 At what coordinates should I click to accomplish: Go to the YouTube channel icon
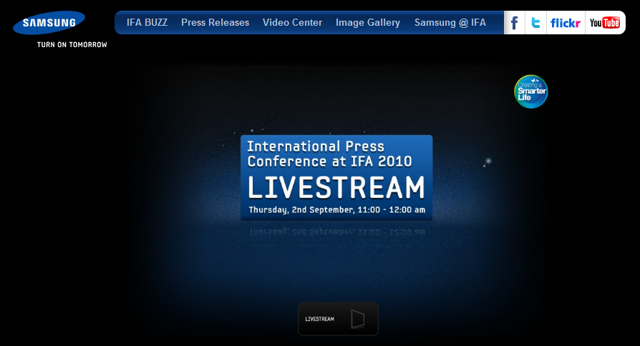[x=604, y=23]
